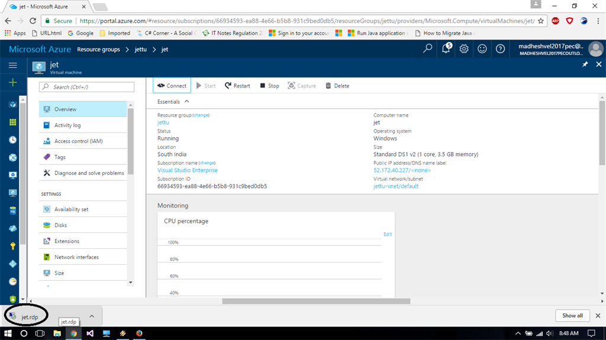Open the Azure portal hamburger menu

tap(13, 65)
